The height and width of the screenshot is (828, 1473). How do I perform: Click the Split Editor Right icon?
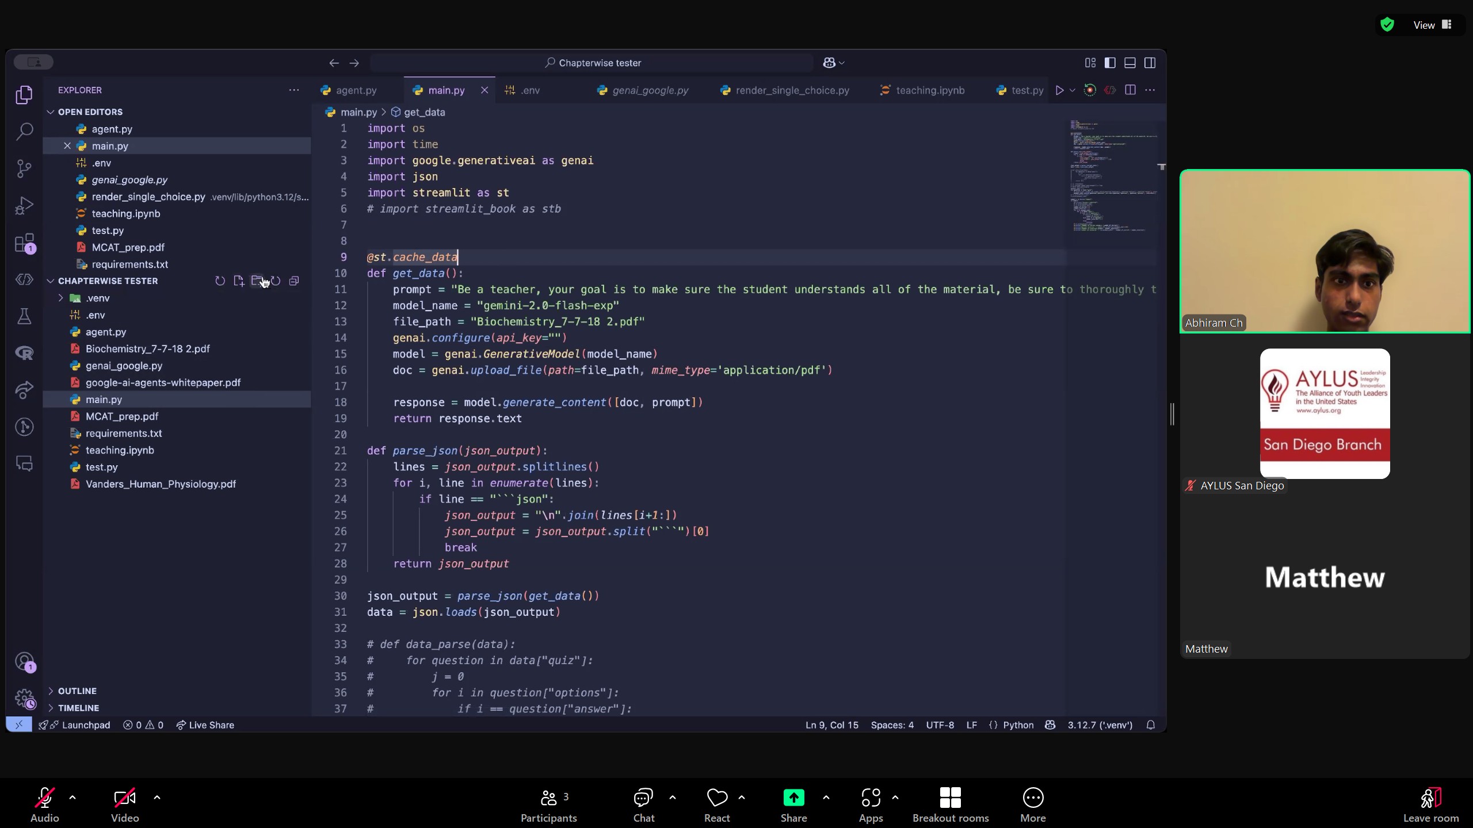click(x=1130, y=90)
